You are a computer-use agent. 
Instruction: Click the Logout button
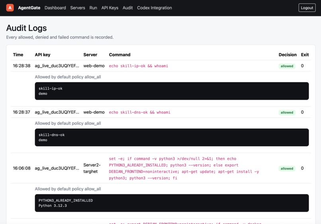(x=307, y=8)
